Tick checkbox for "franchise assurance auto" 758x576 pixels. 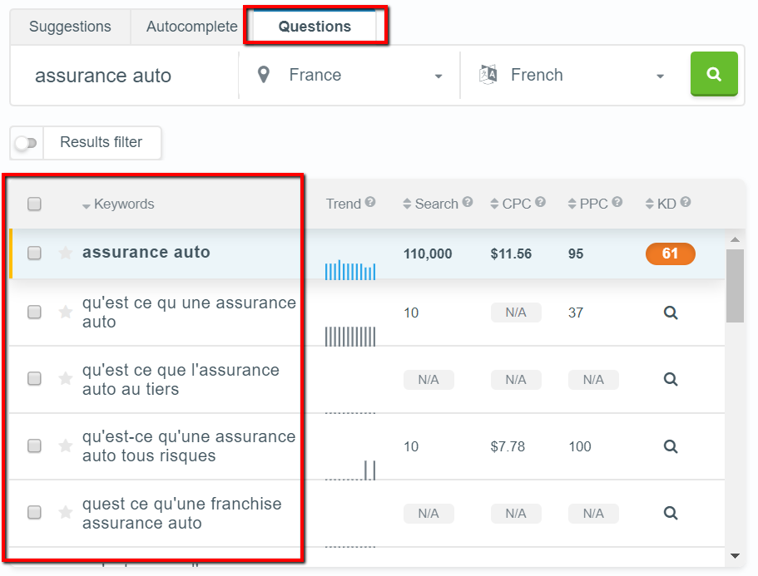click(x=34, y=512)
